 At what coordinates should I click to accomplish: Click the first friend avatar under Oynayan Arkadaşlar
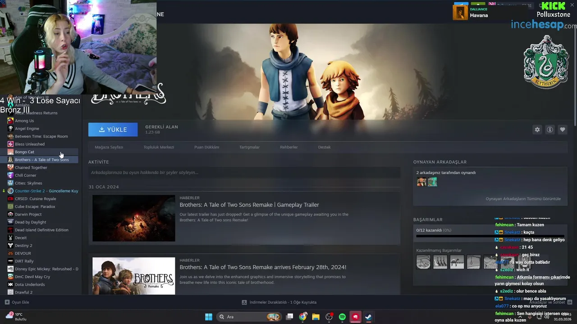coord(421,182)
